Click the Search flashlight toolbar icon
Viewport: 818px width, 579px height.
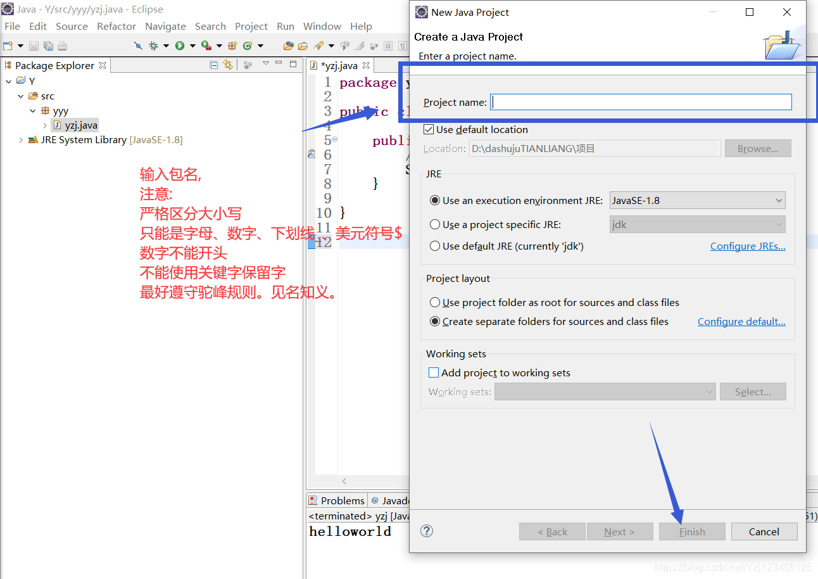click(x=319, y=46)
